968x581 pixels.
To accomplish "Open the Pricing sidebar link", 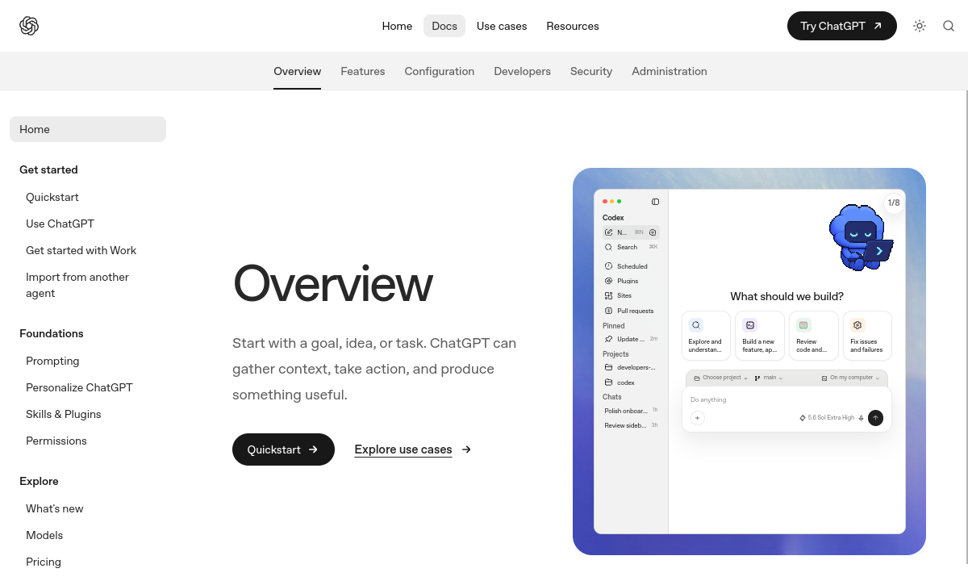I will [44, 562].
